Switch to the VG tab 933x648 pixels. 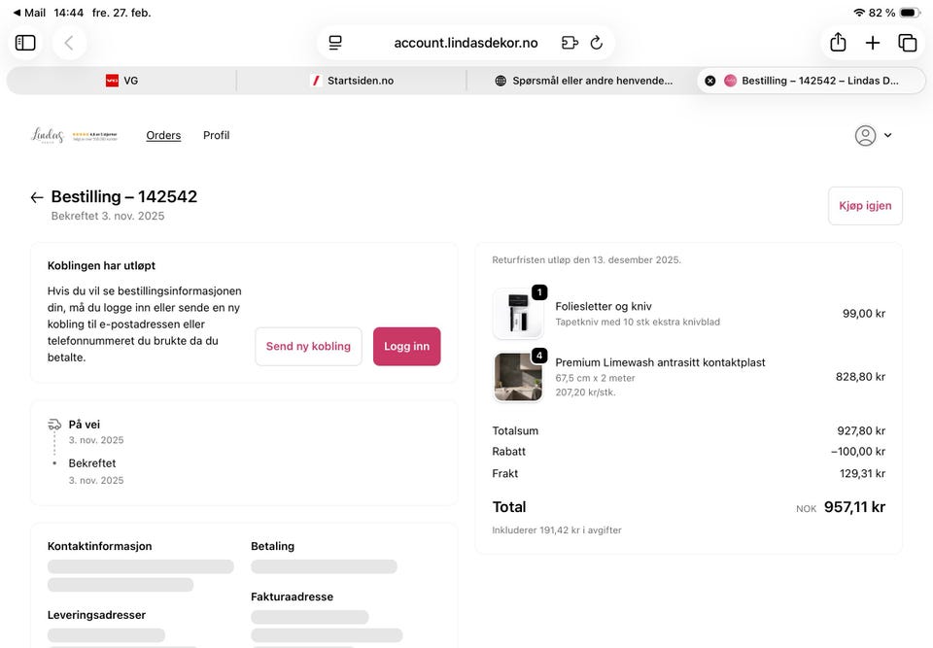click(123, 80)
